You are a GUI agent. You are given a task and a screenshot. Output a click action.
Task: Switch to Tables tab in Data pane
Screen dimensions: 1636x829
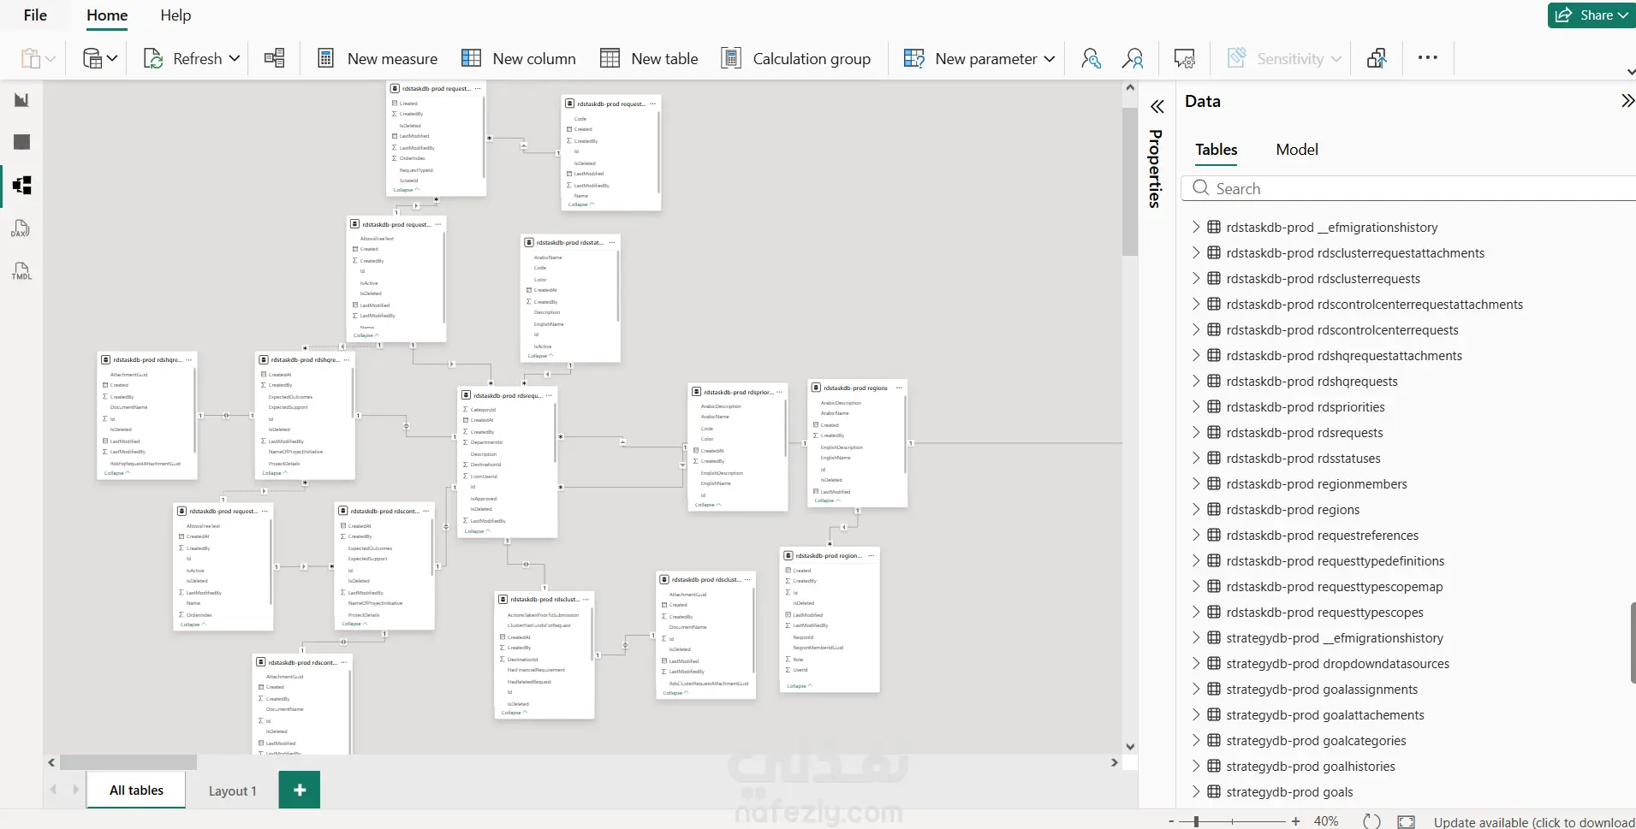(x=1216, y=150)
